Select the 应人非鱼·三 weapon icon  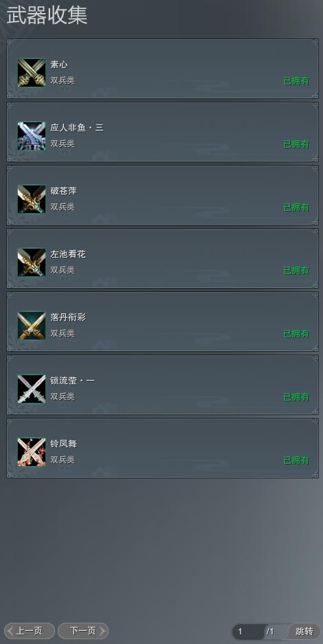click(32, 136)
